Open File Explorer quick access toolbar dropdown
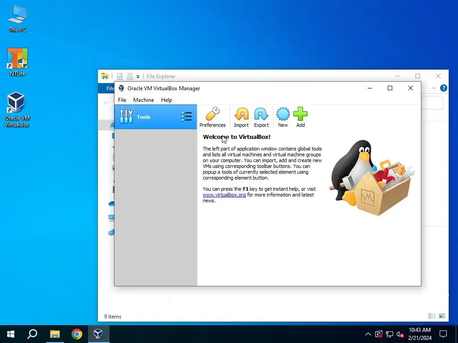This screenshot has width=458, height=343. [x=138, y=76]
